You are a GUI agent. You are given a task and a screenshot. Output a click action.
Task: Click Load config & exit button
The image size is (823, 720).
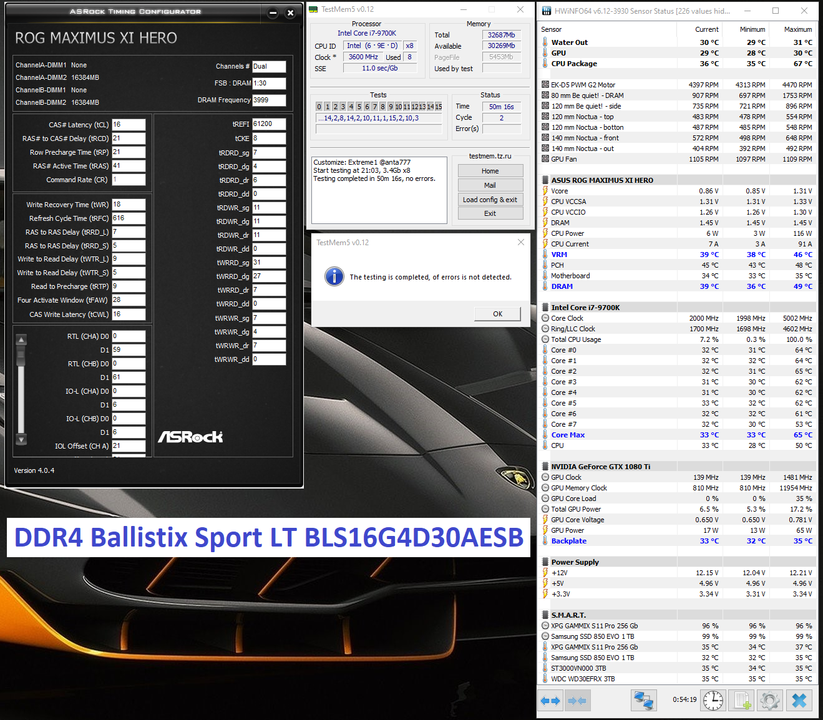tap(490, 200)
